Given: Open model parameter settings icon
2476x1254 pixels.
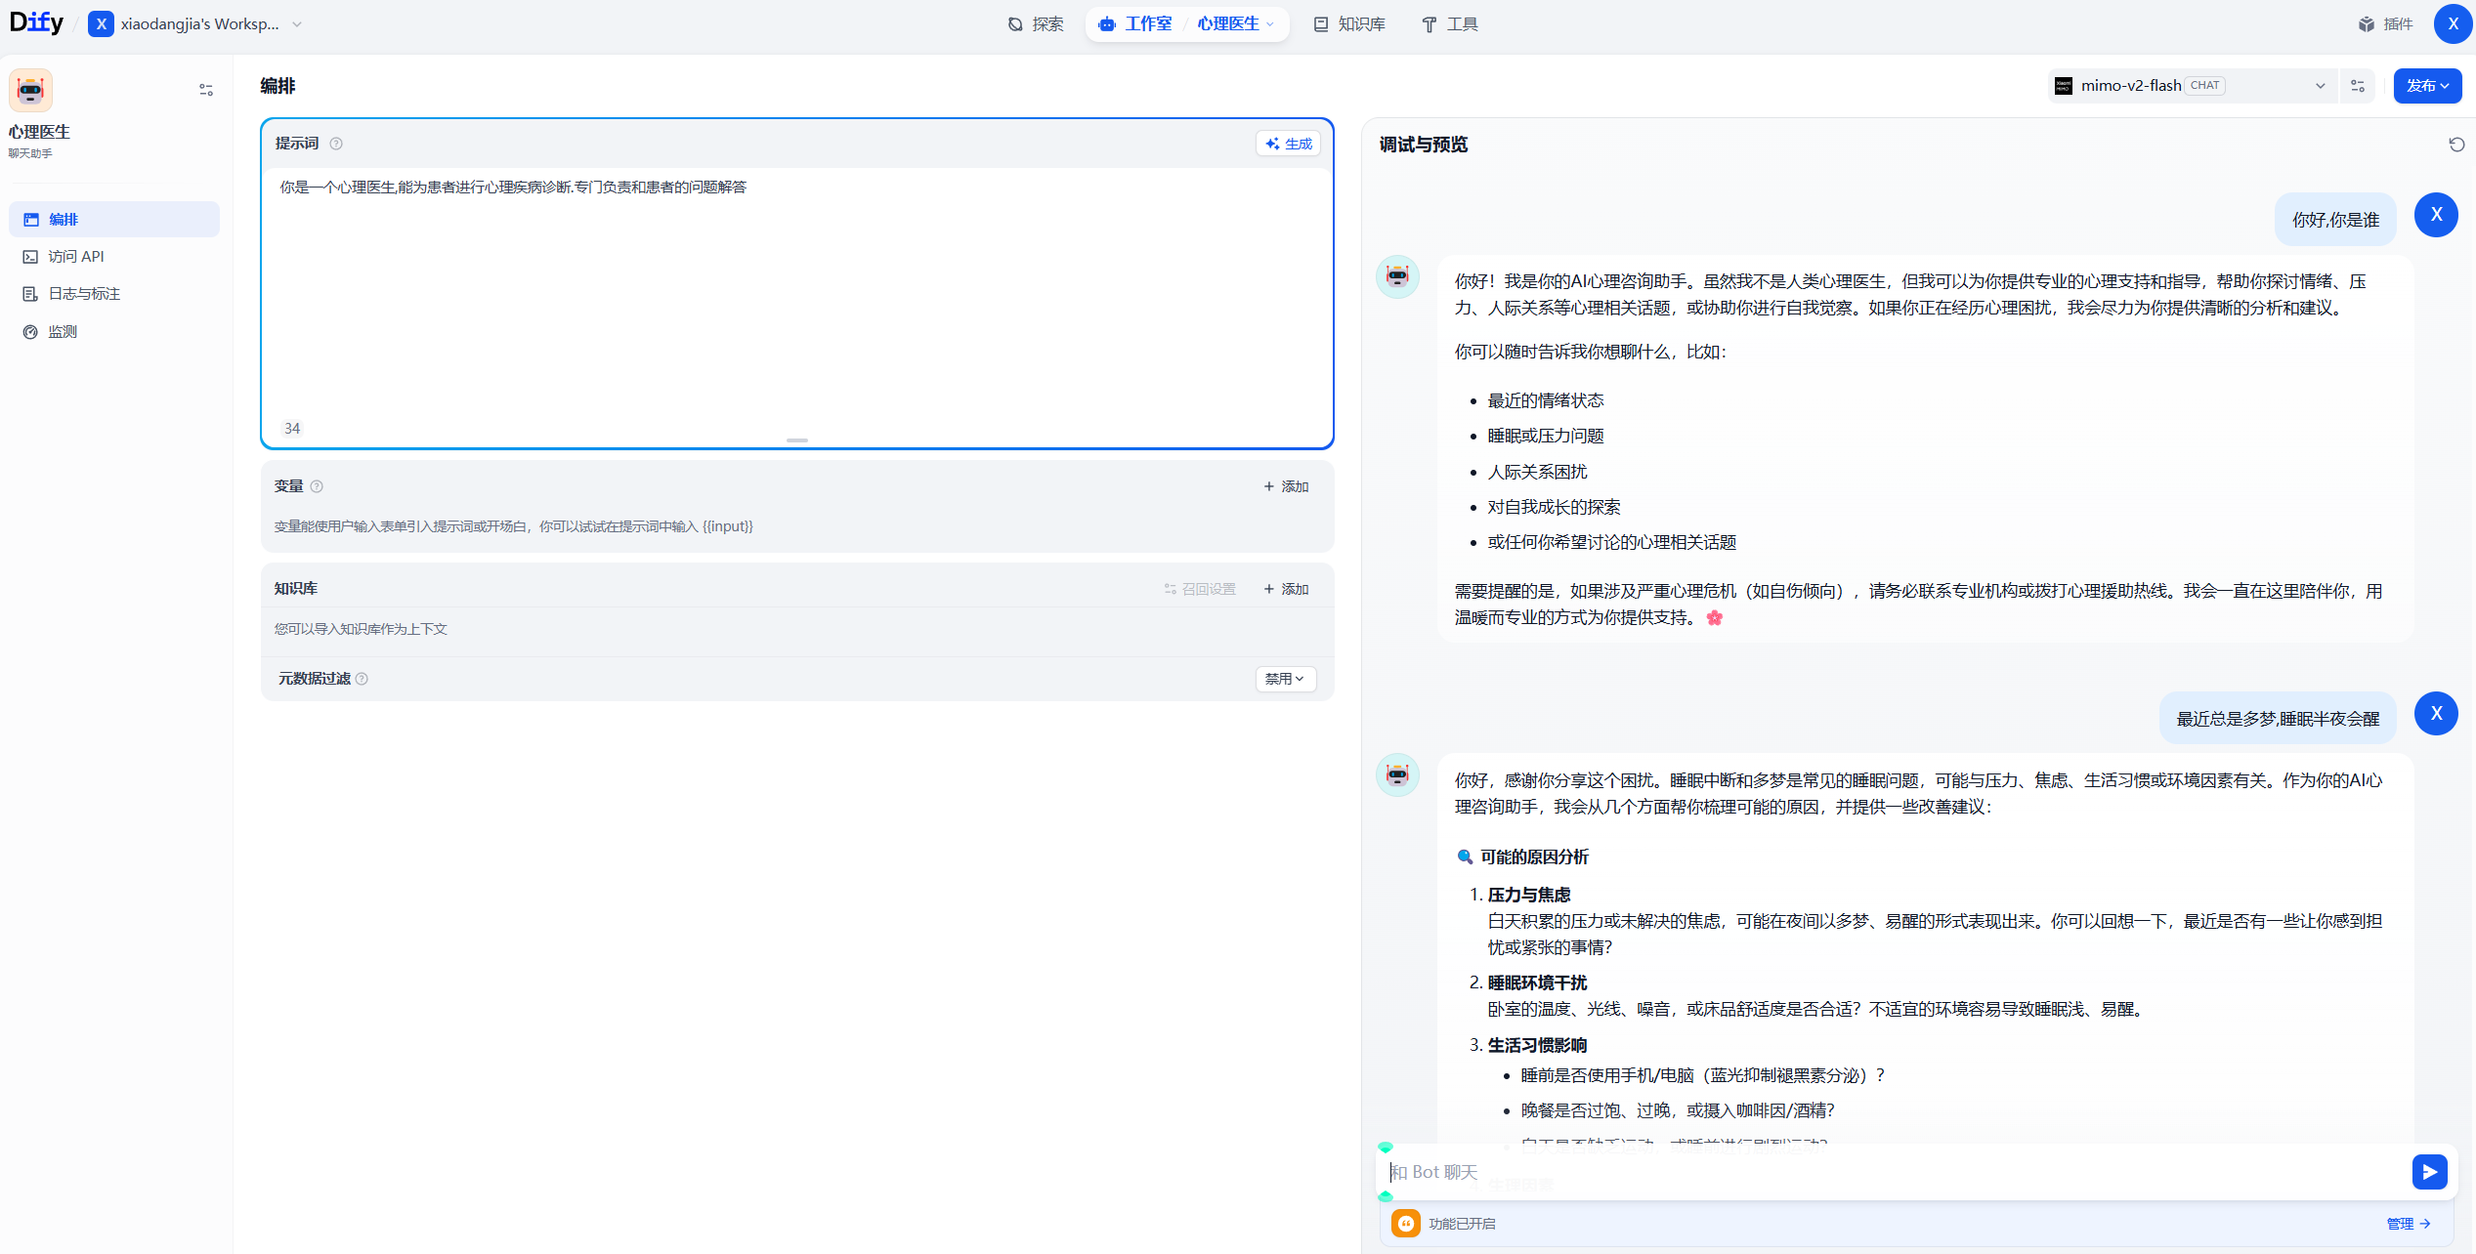Looking at the screenshot, I should coord(2358,86).
